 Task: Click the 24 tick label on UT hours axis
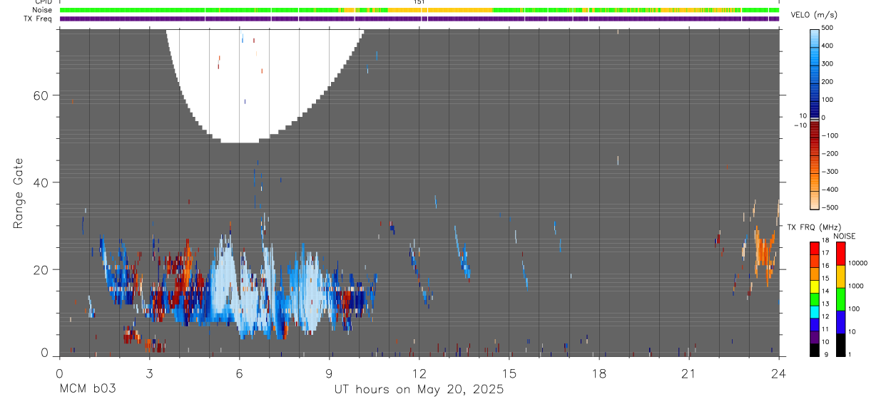tap(778, 373)
